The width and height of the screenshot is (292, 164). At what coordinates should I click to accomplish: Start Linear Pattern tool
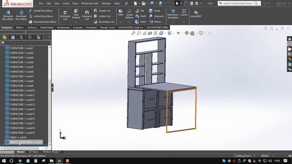[129, 14]
